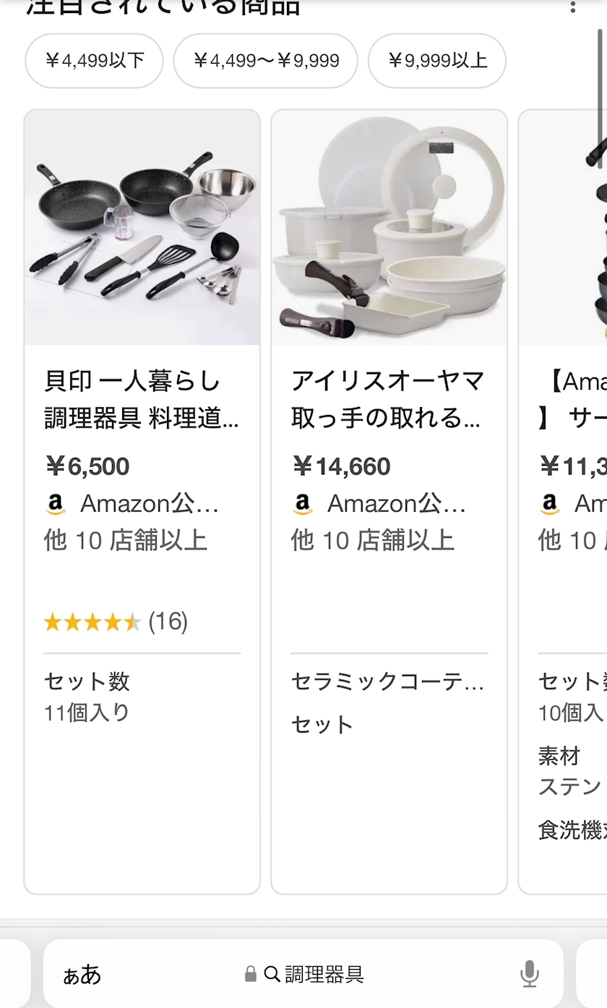Viewport: 607px width, 1008px height.
Task: Tap Amazon logo on third product card
Action: 550,504
